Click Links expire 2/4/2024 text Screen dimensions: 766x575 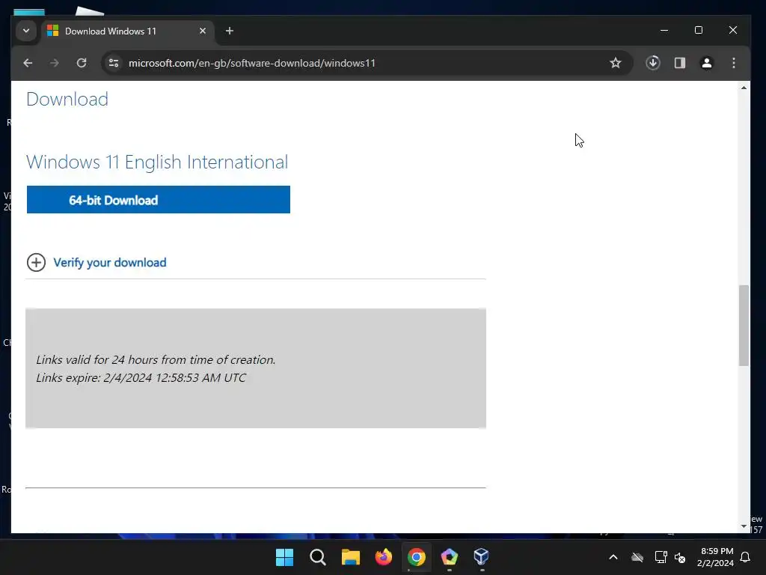pyautogui.click(x=141, y=378)
